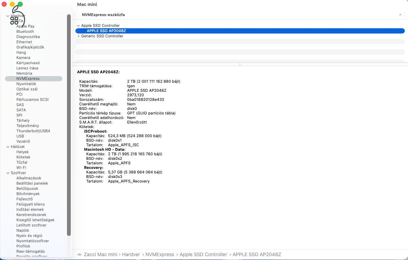Open Tárhely in the sidebar
Screen dimensions: 408x260
[23, 120]
